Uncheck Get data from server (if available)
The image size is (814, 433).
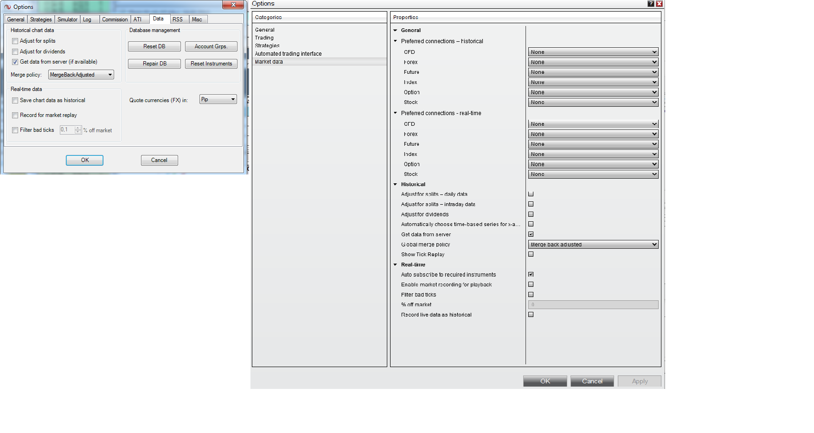15,62
